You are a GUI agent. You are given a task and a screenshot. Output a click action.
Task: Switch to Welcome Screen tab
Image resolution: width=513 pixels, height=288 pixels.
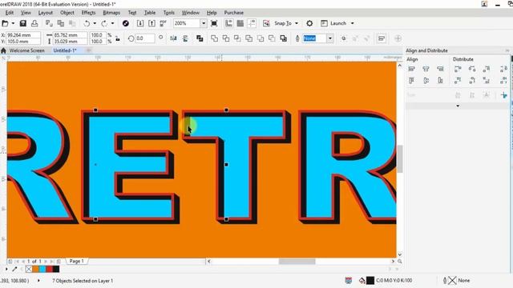pyautogui.click(x=26, y=50)
